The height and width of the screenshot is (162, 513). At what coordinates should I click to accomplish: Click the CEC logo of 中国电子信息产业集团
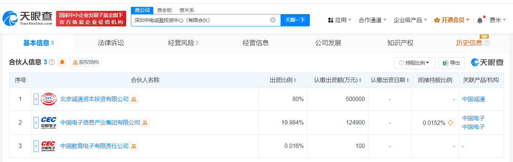[x=49, y=123]
